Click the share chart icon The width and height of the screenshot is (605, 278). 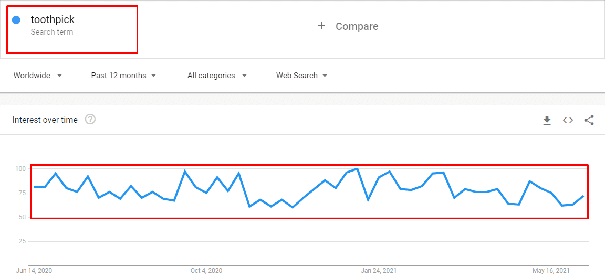pyautogui.click(x=589, y=120)
